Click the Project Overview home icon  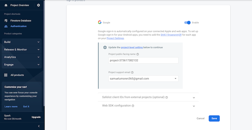click(6, 5)
